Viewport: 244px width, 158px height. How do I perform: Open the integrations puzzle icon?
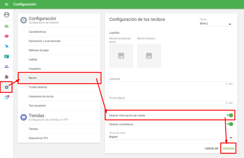click(6, 77)
